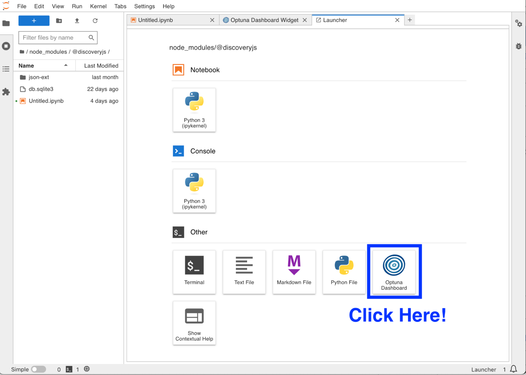Create a new Text File
The image size is (526, 375).
[x=244, y=272]
